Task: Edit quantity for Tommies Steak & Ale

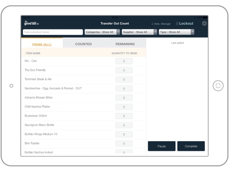Action: point(124,79)
